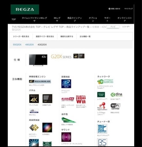Select the Regza Power Audio System icon
Image resolution: width=142 pixels, height=147 pixels.
point(66,137)
